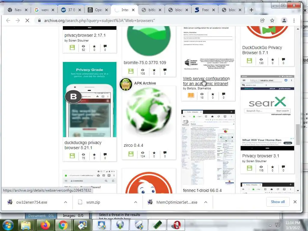Click the texts book icon under Web server configuration

pyautogui.click(x=191, y=95)
